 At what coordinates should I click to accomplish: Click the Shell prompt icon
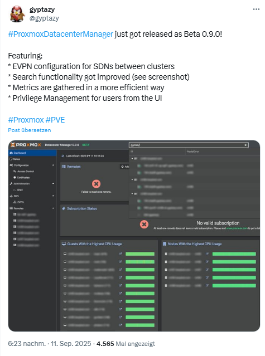15,190
